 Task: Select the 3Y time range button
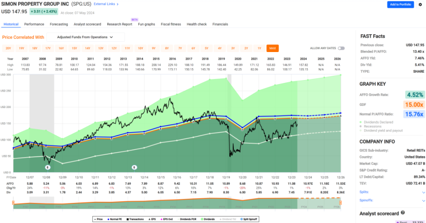click(x=233, y=48)
